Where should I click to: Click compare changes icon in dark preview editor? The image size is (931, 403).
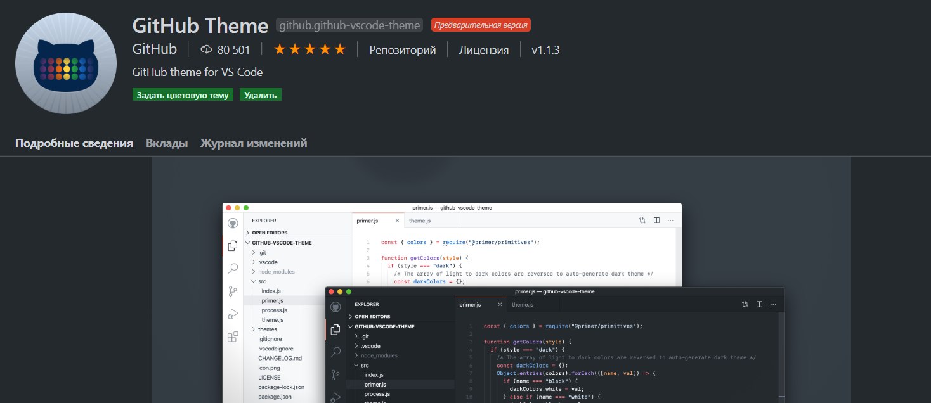(x=745, y=304)
